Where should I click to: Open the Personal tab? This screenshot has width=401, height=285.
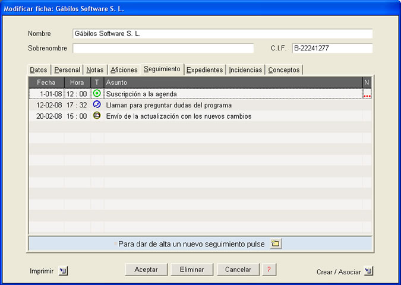(x=67, y=70)
